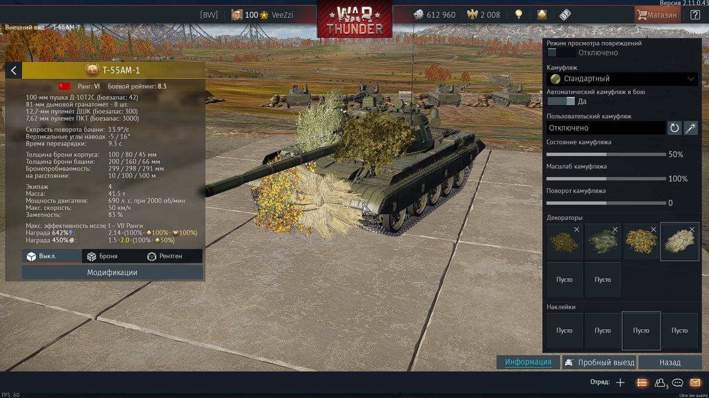This screenshot has width=709, height=398.
Task: Toggle automatic camouflage in battle switch
Action: pos(561,101)
